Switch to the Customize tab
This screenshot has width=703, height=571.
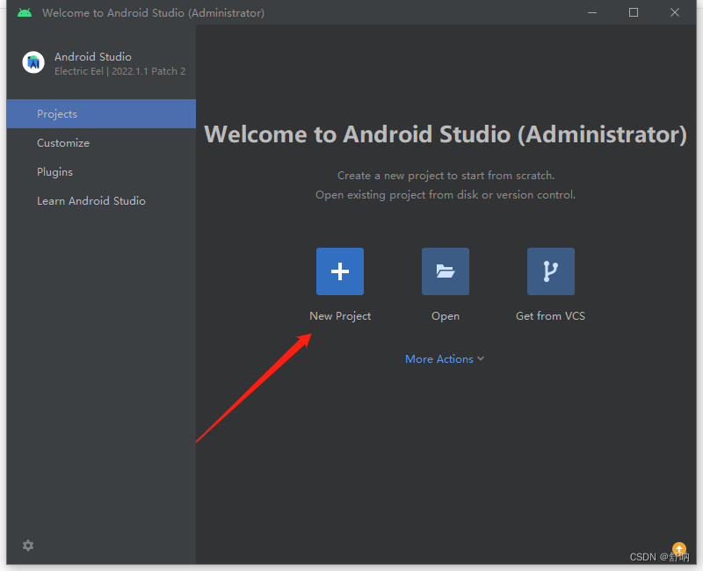pos(101,143)
